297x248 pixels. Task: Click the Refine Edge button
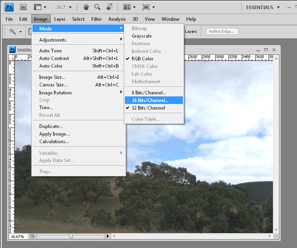[x=222, y=32]
